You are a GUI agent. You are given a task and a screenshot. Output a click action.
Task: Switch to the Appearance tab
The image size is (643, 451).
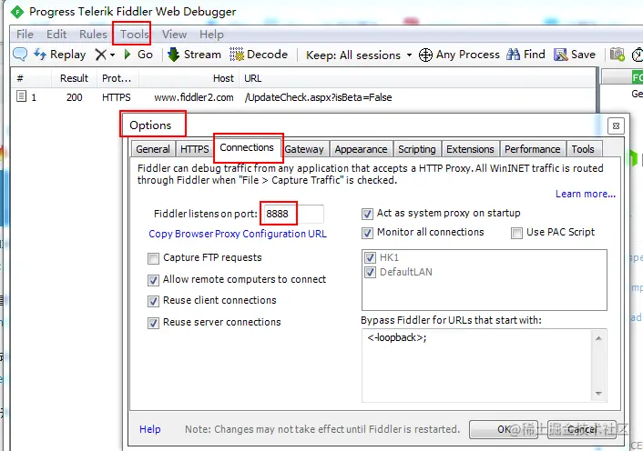[x=361, y=149]
